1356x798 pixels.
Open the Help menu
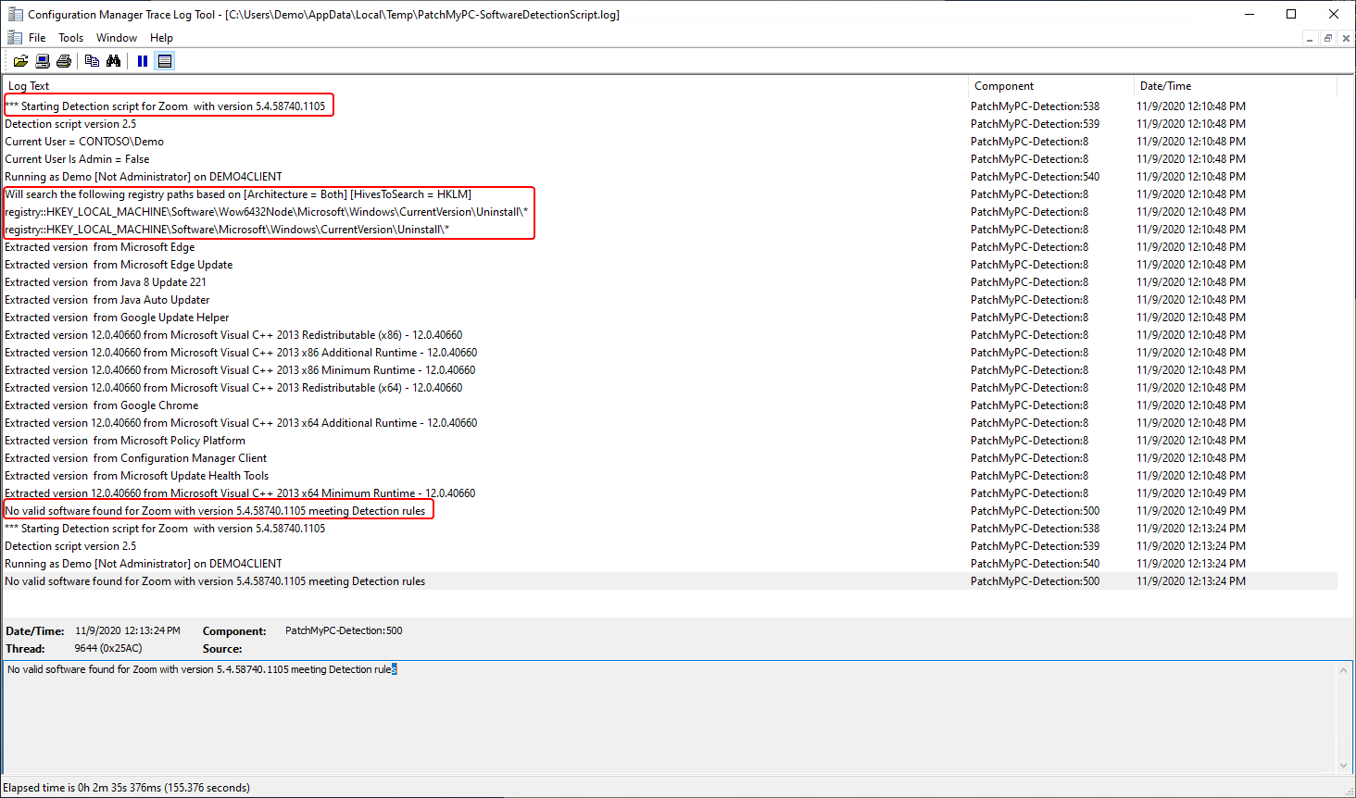(x=161, y=38)
